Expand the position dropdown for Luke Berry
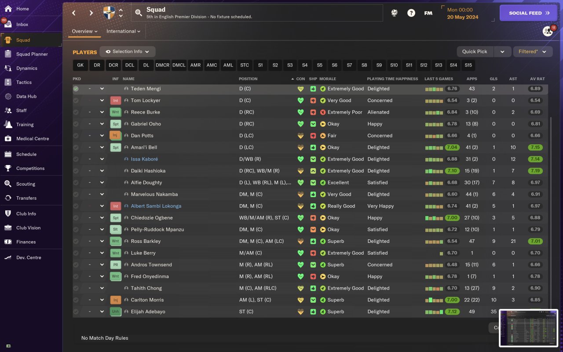 tap(102, 253)
